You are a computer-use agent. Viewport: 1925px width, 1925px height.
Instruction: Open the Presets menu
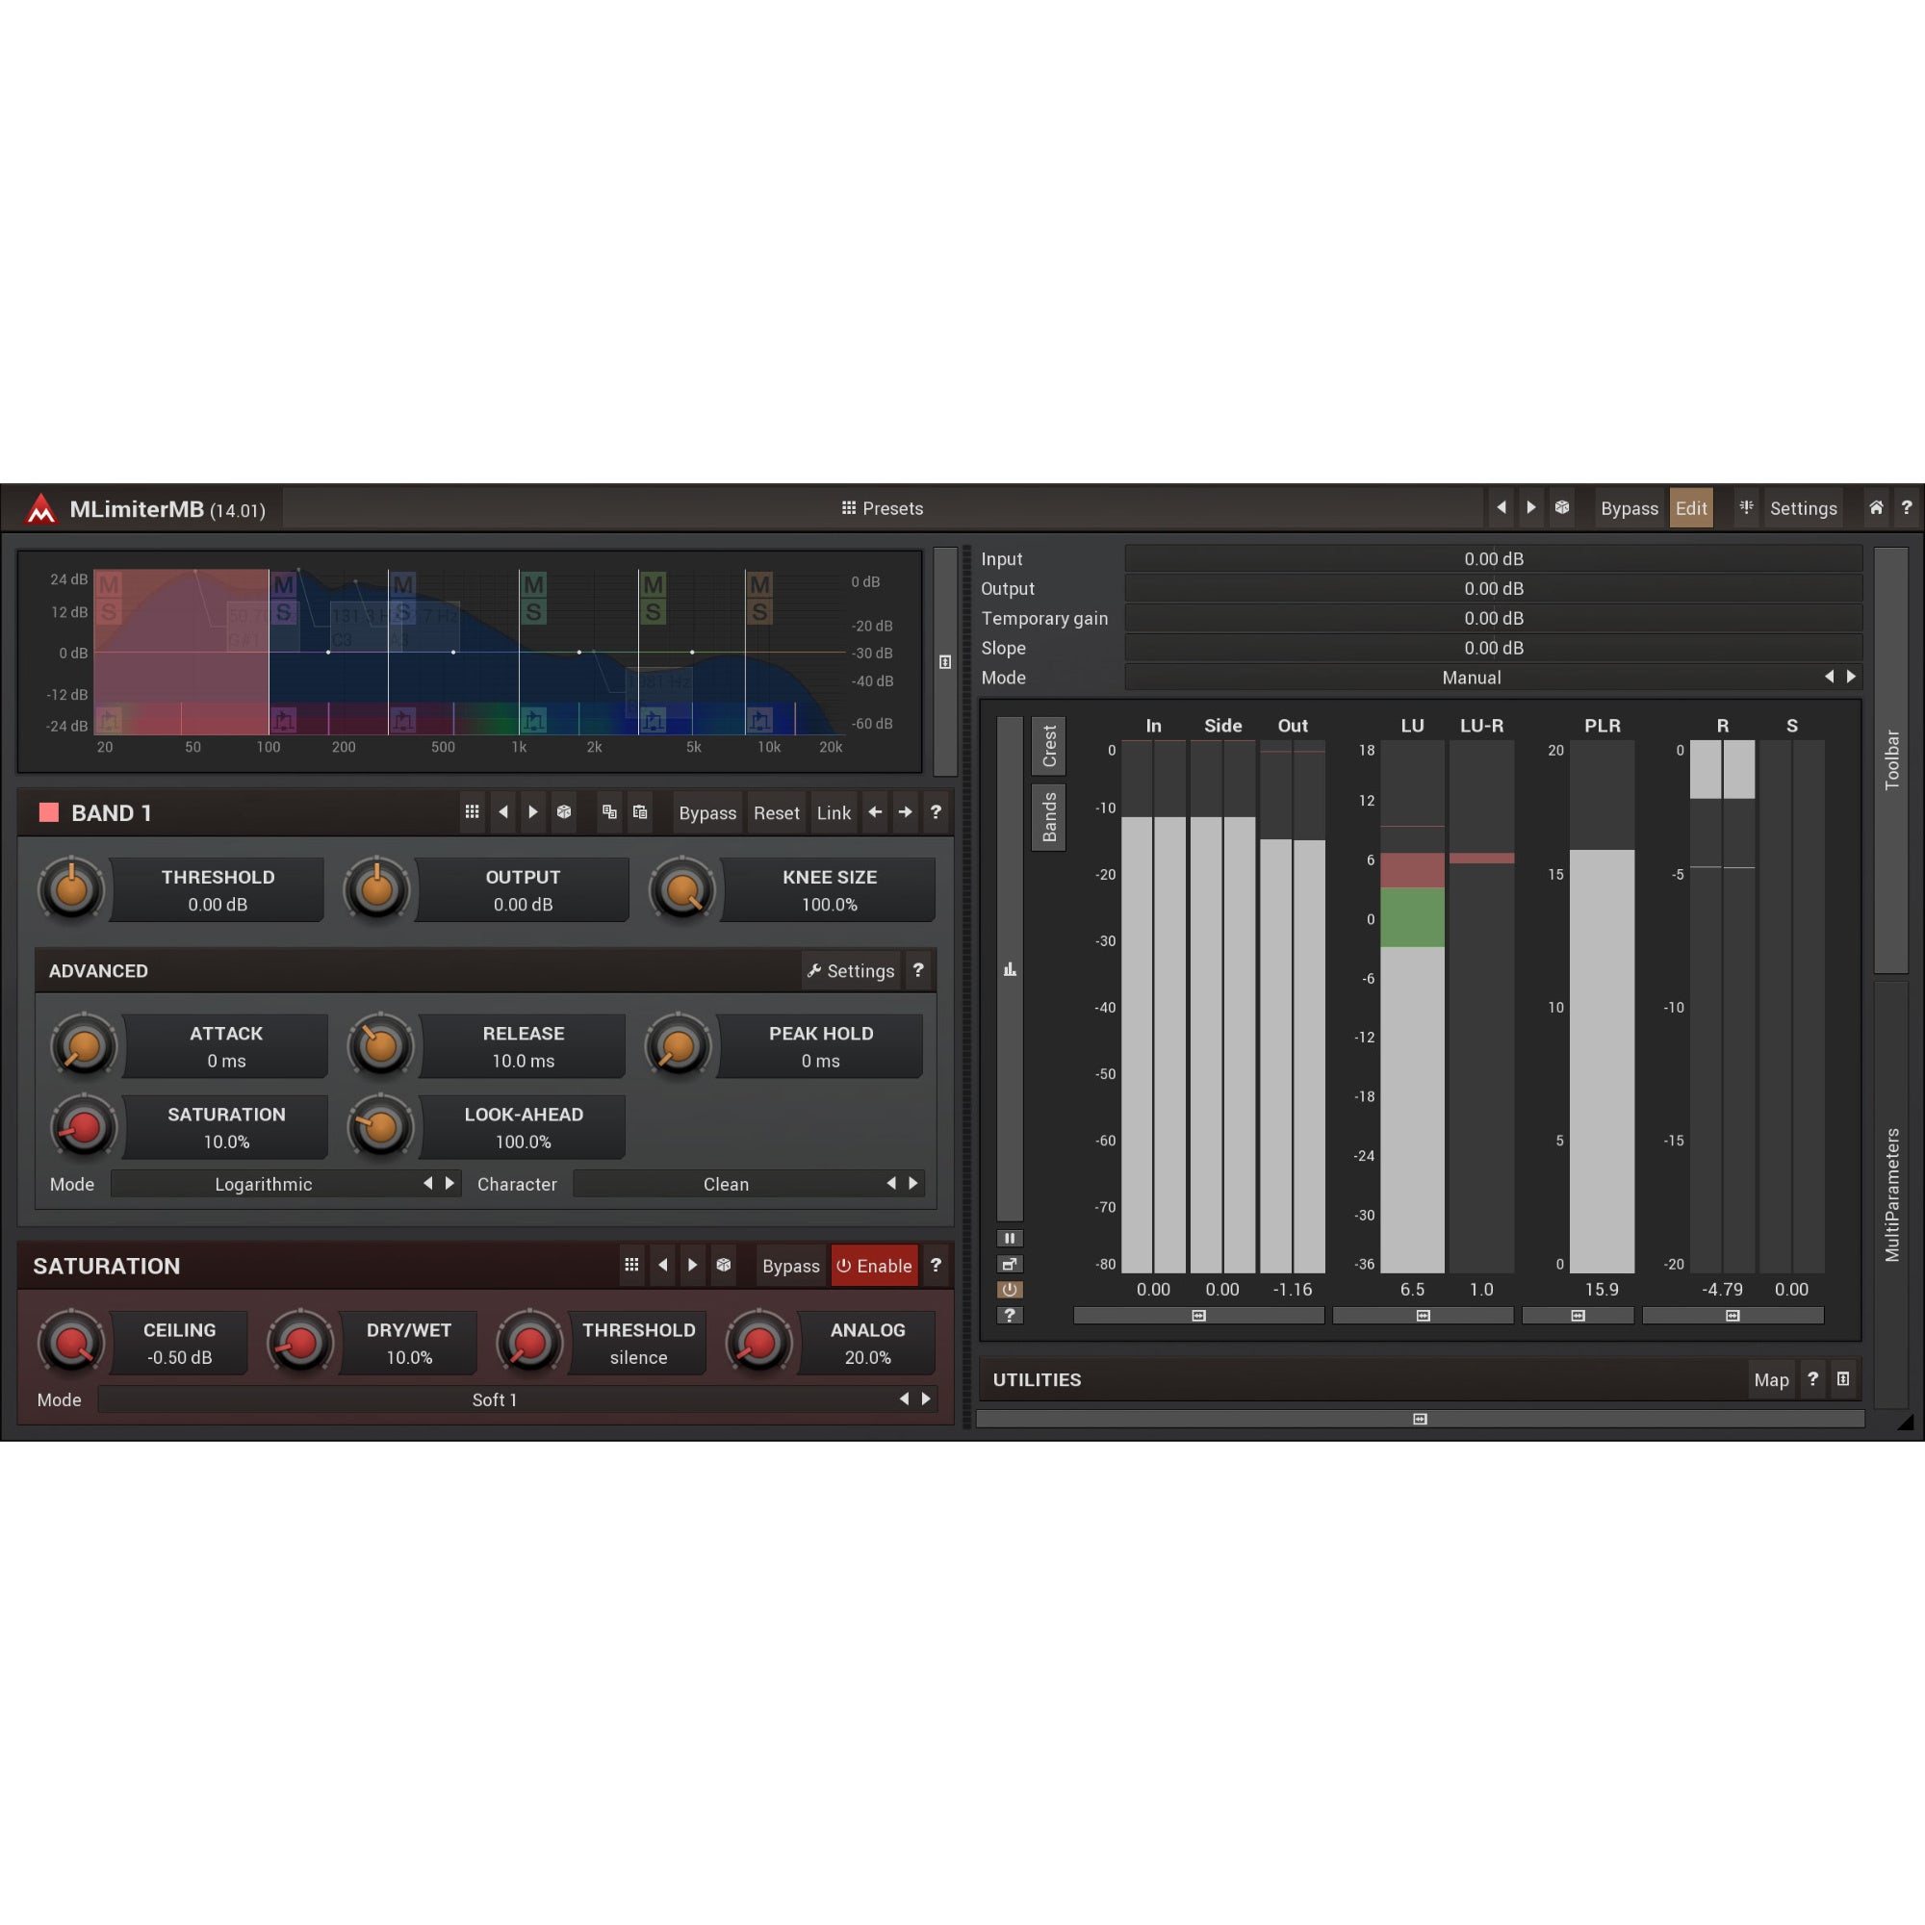coord(882,508)
